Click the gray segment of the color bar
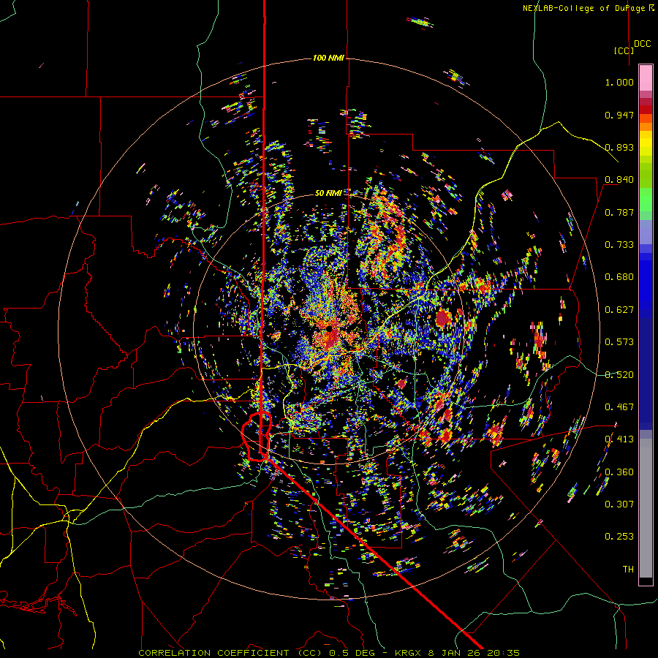The image size is (658, 658). (646, 508)
